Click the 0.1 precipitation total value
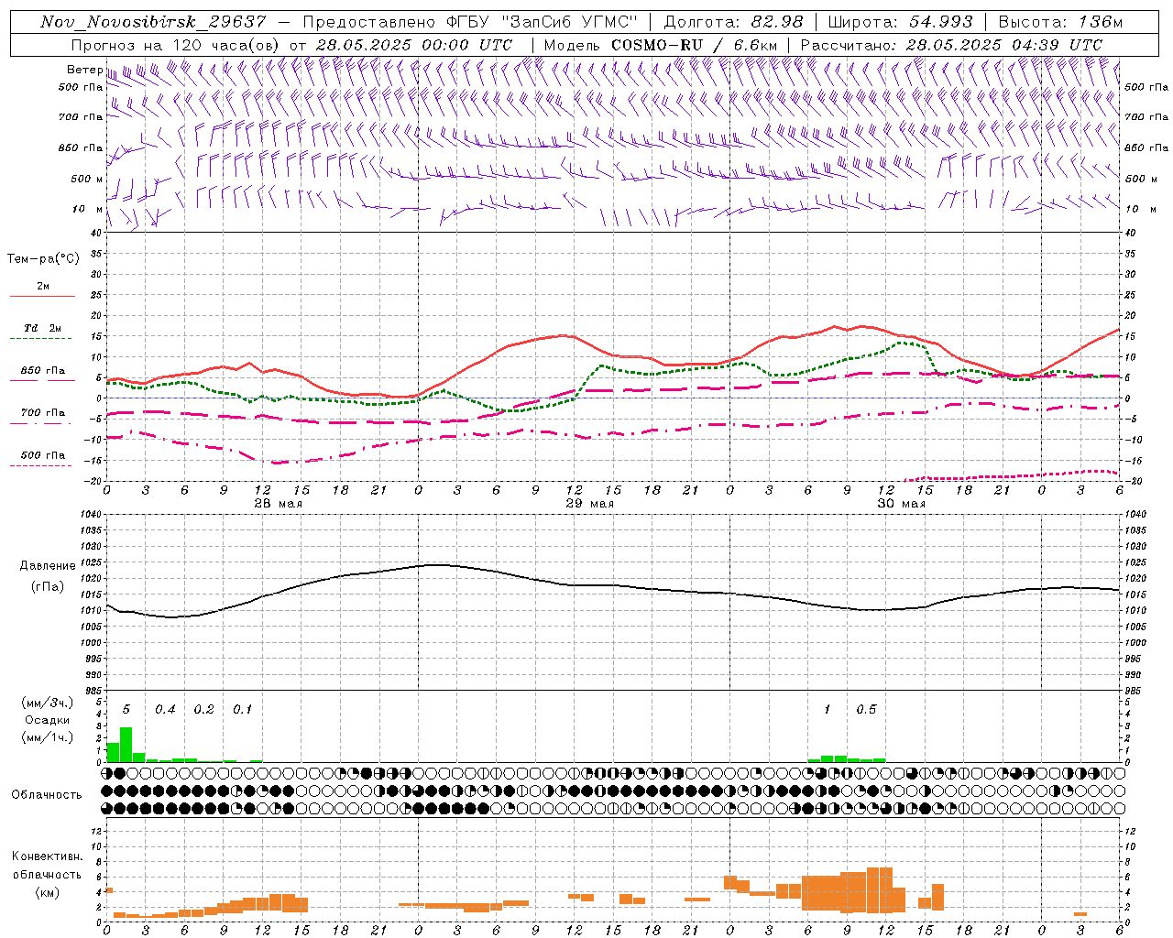This screenshot has height=938, width=1173. click(x=242, y=710)
